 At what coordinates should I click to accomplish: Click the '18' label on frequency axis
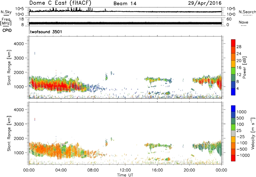(x=21, y=19)
